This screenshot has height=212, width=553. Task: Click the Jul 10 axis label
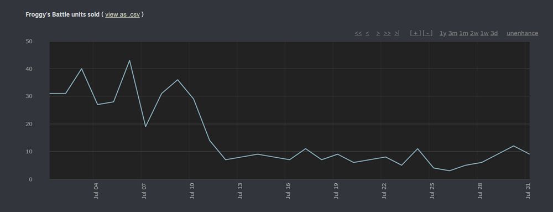192,190
